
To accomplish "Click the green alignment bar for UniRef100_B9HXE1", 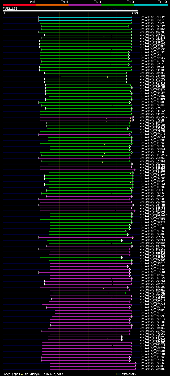I will [x=85, y=240].
